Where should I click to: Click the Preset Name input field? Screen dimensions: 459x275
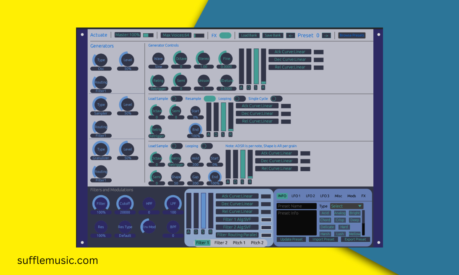[x=296, y=206]
